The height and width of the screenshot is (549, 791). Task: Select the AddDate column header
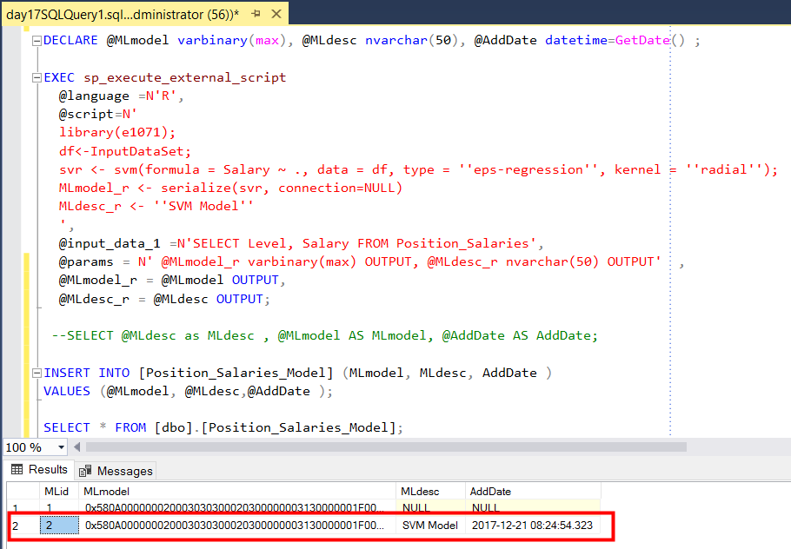[x=533, y=492]
